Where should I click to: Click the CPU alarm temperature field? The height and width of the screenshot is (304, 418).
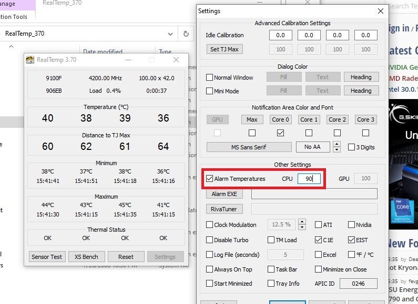pos(309,178)
